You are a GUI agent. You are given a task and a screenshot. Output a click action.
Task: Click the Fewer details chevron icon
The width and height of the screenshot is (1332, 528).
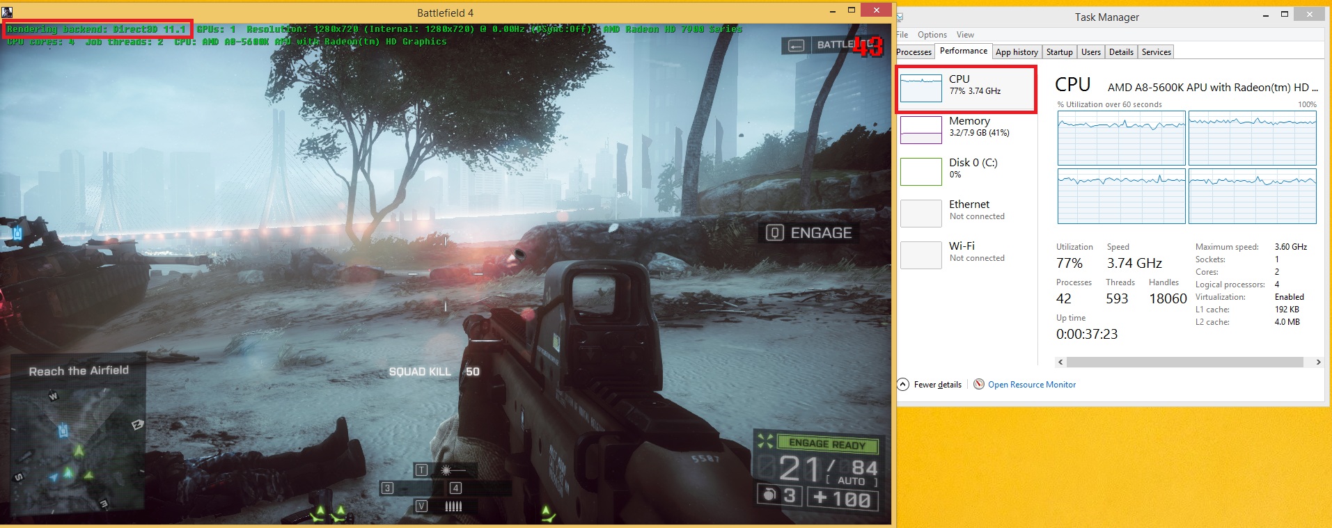click(x=903, y=384)
